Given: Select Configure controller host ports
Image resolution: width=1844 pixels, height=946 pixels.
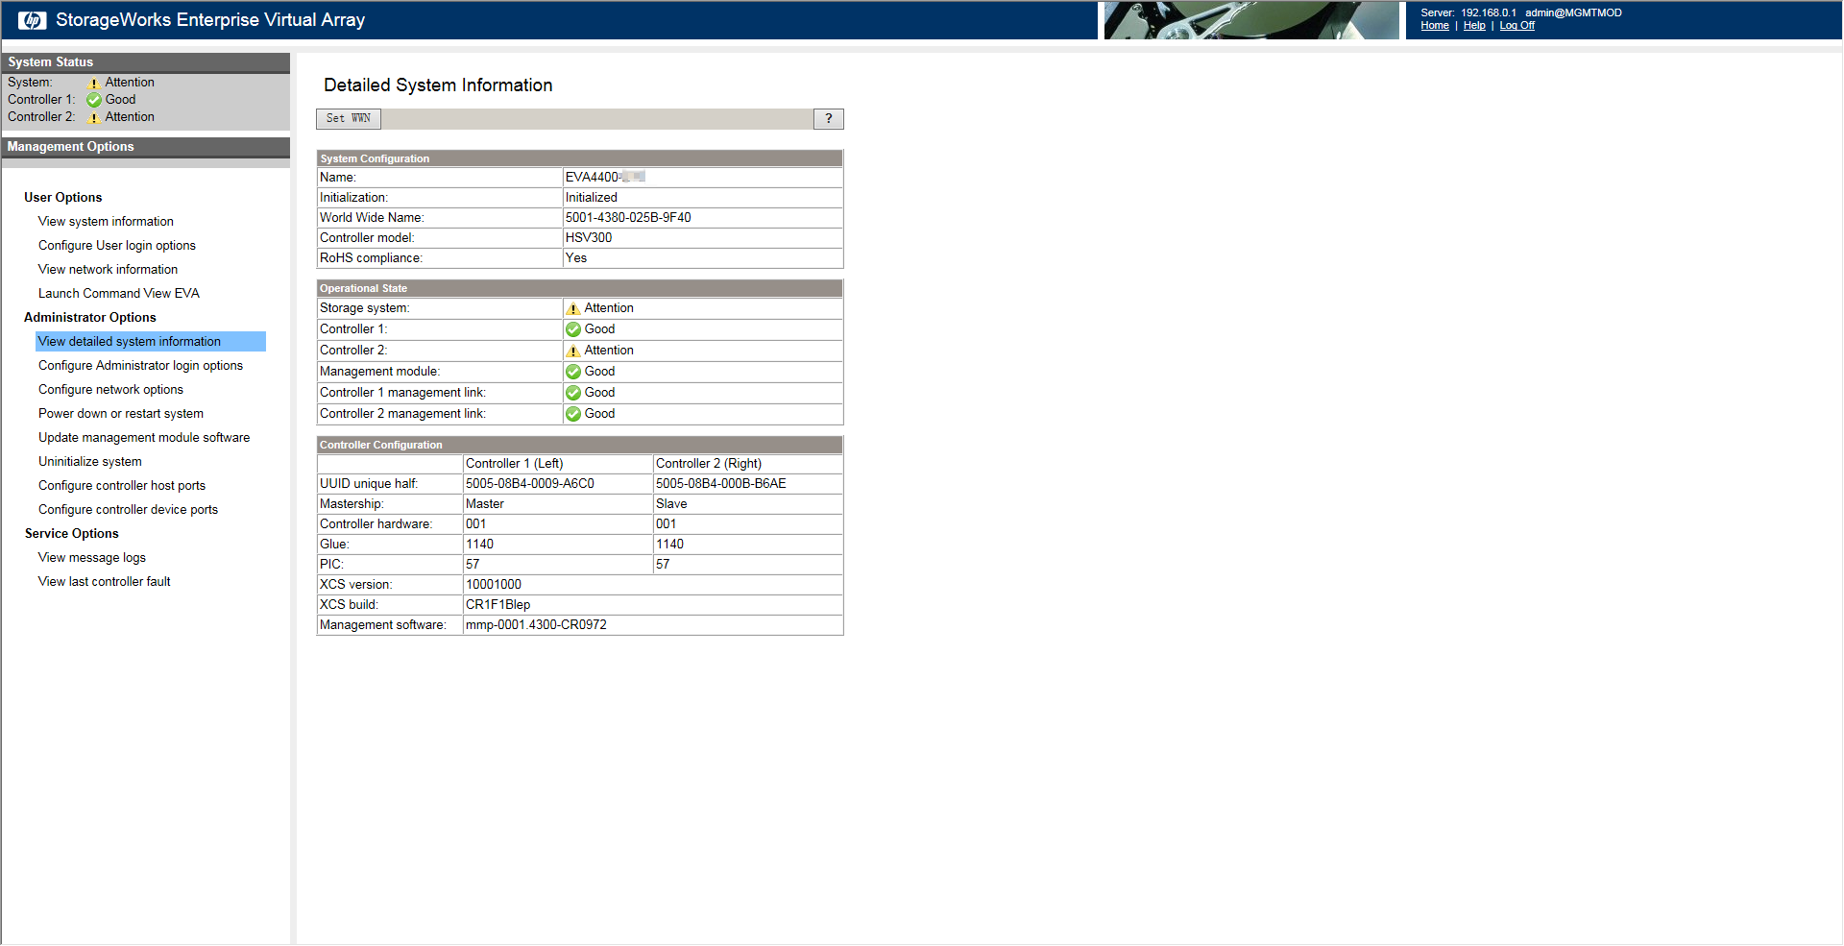Looking at the screenshot, I should coord(122,486).
